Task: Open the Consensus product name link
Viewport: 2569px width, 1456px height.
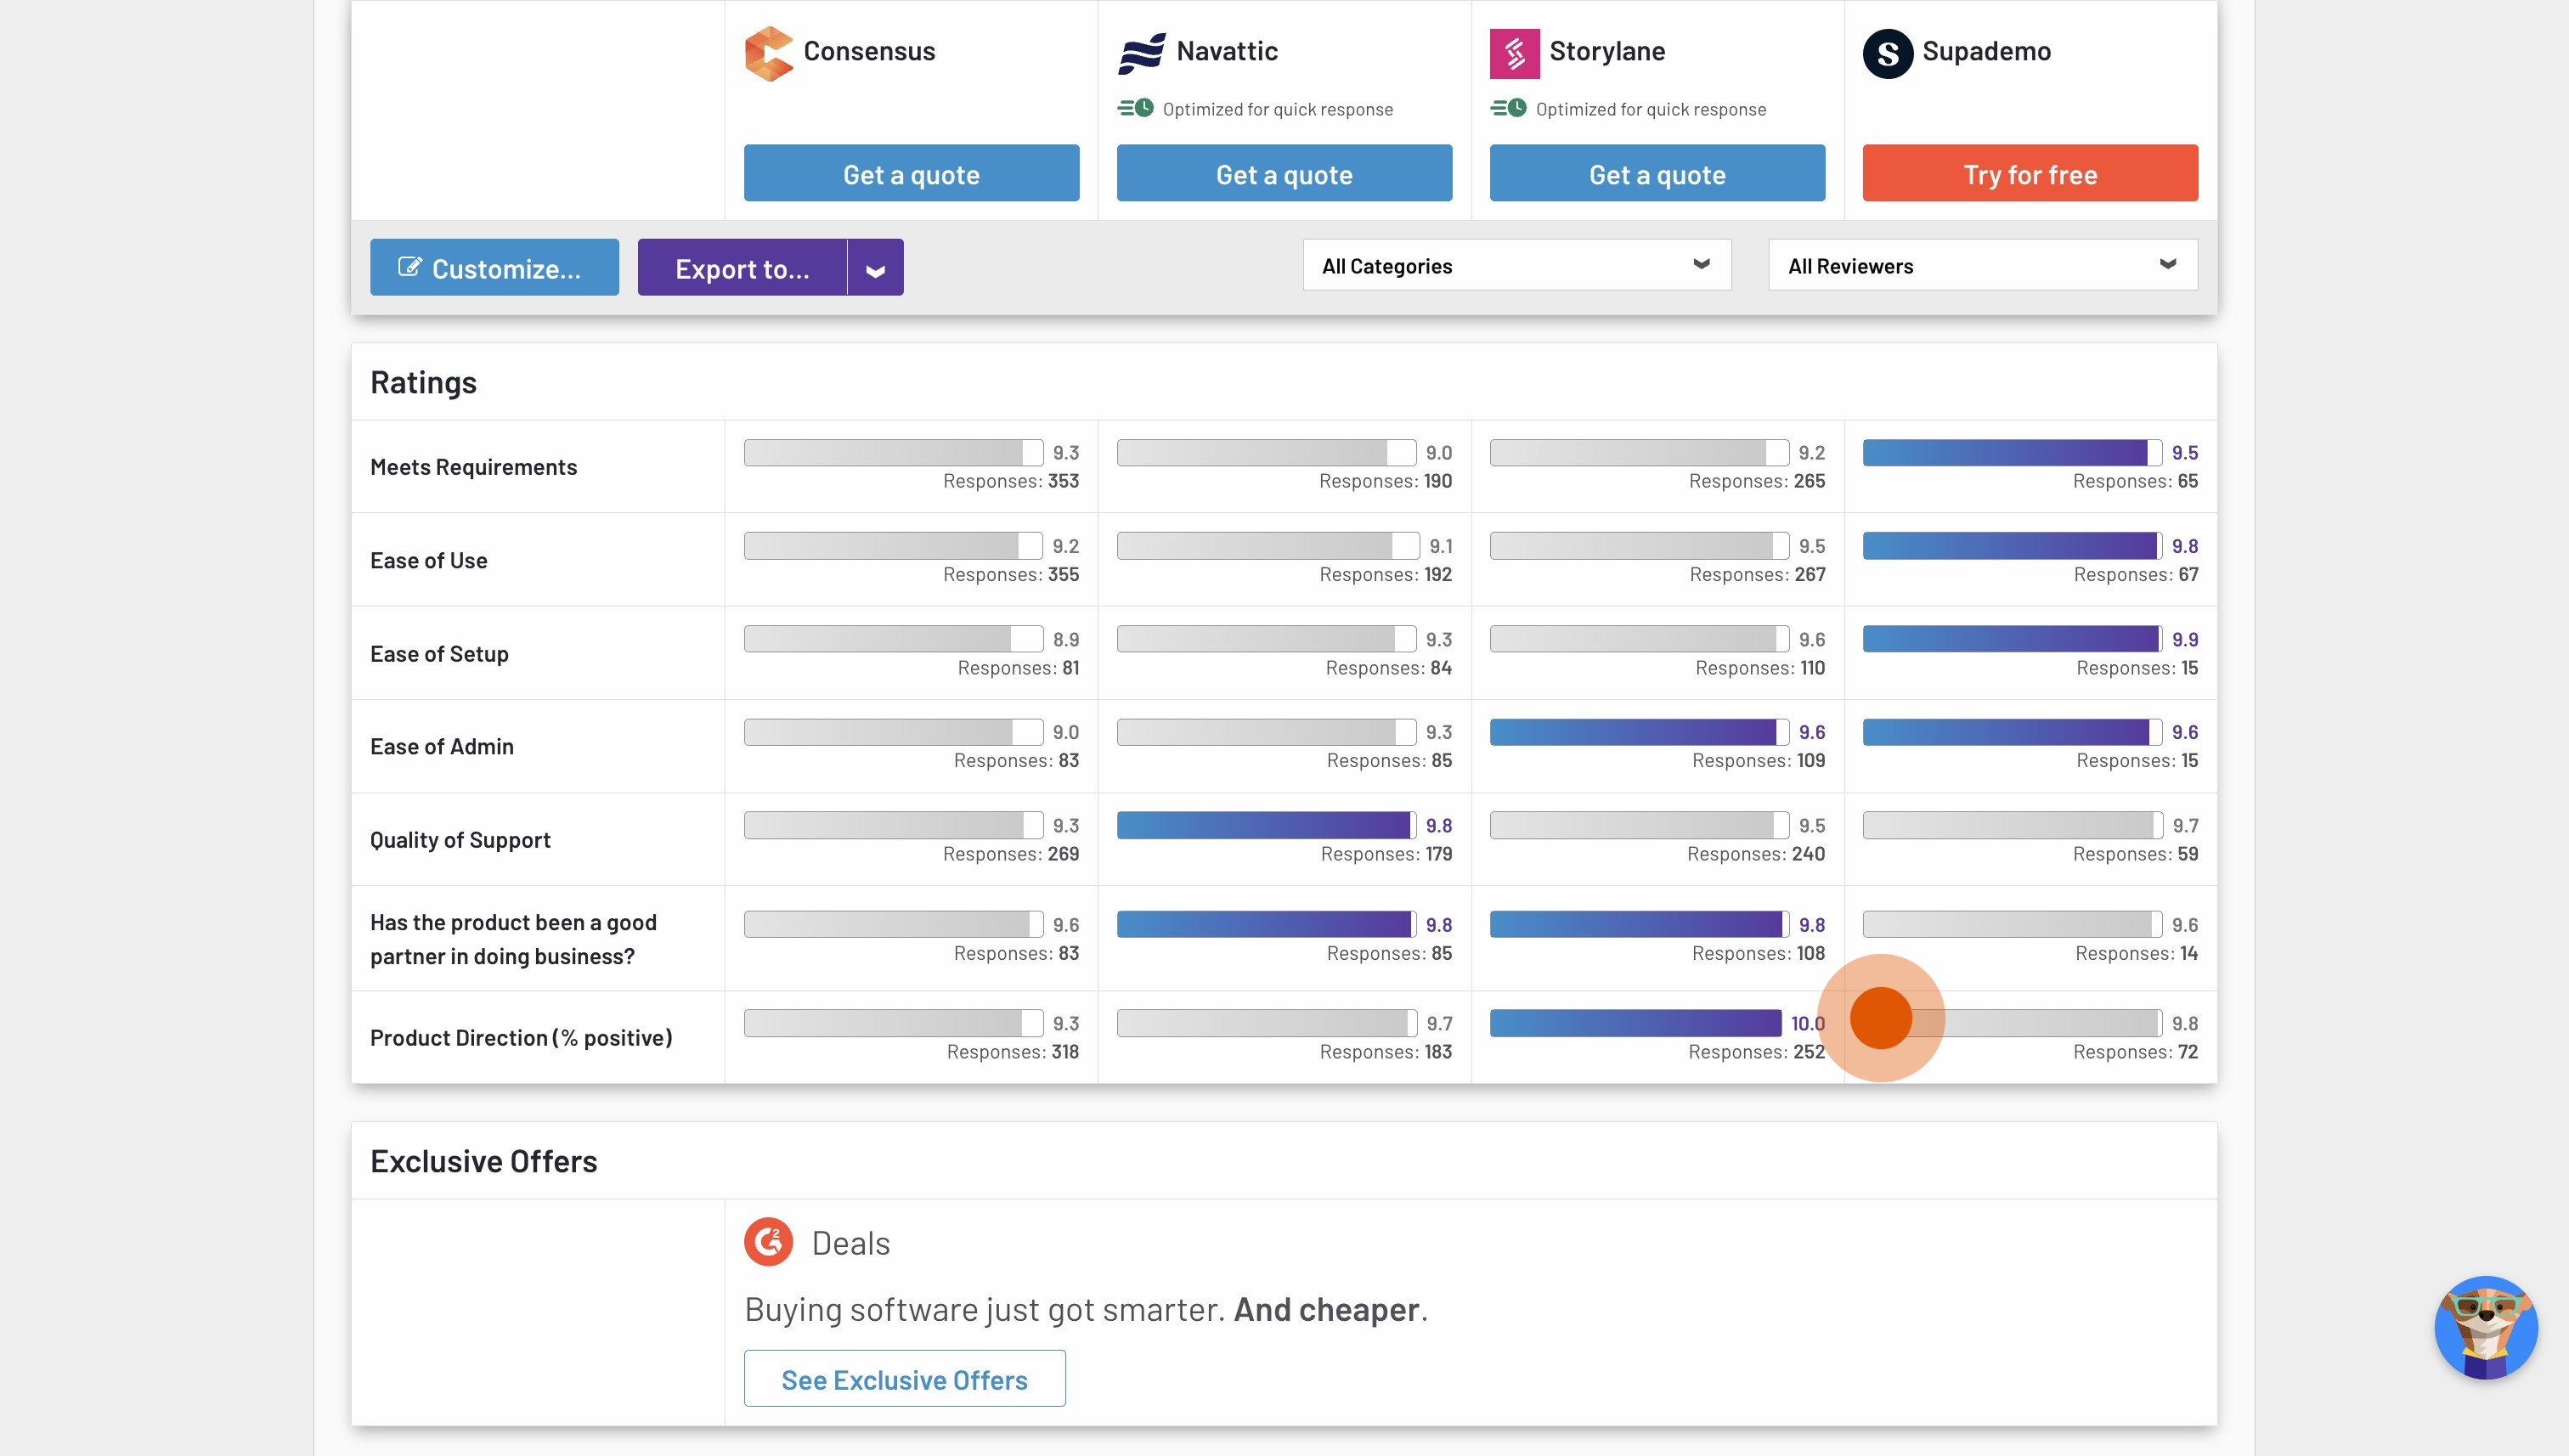Action: pos(869,51)
